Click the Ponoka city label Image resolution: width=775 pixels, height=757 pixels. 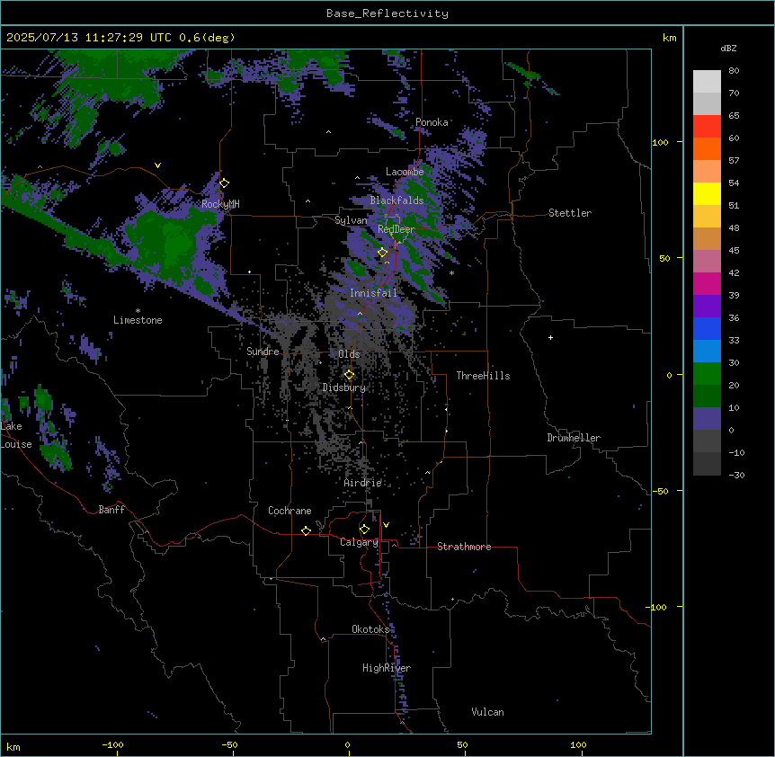(x=432, y=122)
